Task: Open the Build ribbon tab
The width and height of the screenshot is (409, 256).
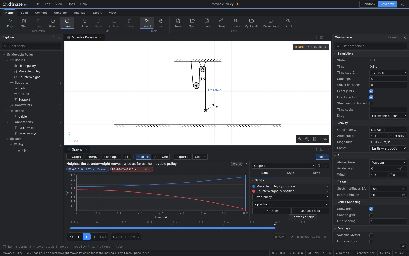Action: point(24,13)
